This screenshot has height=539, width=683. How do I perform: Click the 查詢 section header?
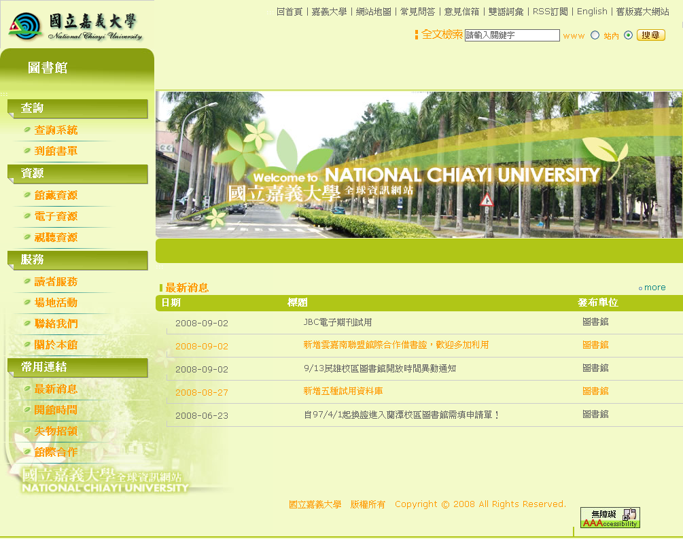(78, 109)
